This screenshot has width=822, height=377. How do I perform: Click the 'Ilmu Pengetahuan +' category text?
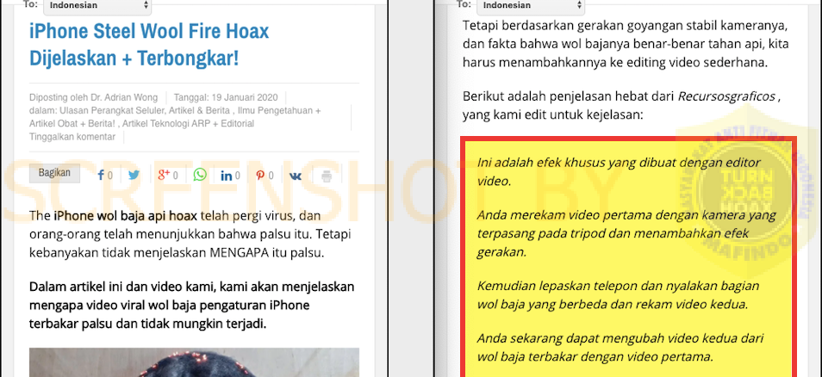(x=280, y=110)
